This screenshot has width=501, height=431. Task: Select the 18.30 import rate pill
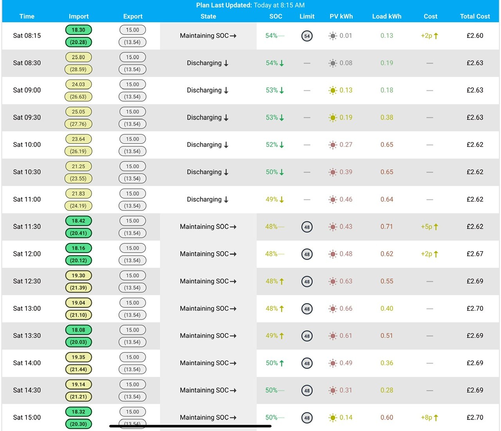(79, 30)
